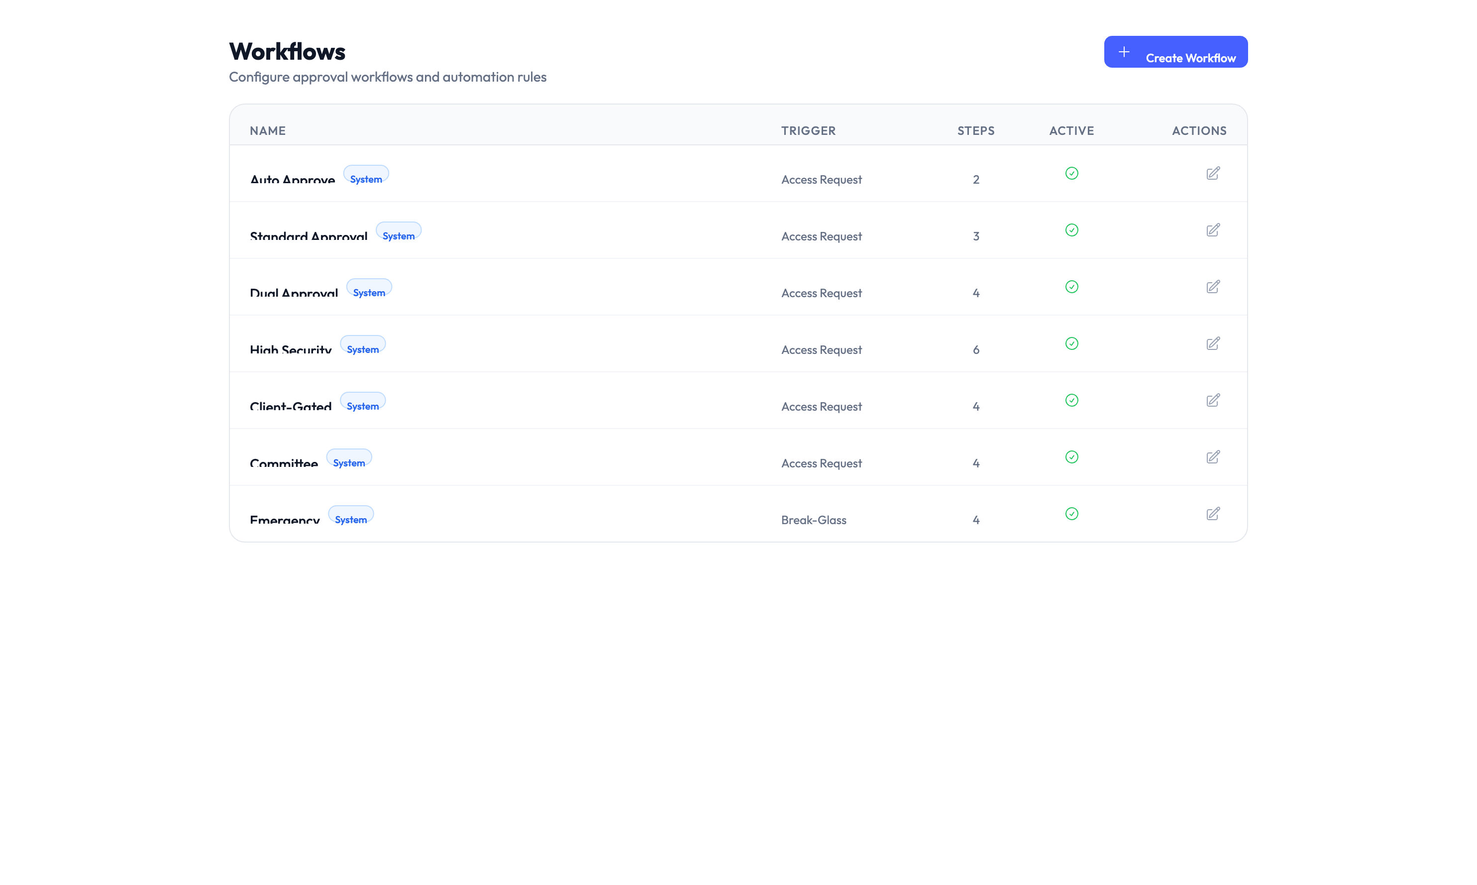Click the active green check for Committee
1477x885 pixels.
1071,457
